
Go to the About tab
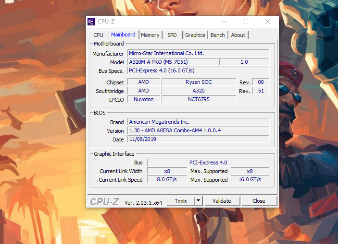pyautogui.click(x=238, y=35)
